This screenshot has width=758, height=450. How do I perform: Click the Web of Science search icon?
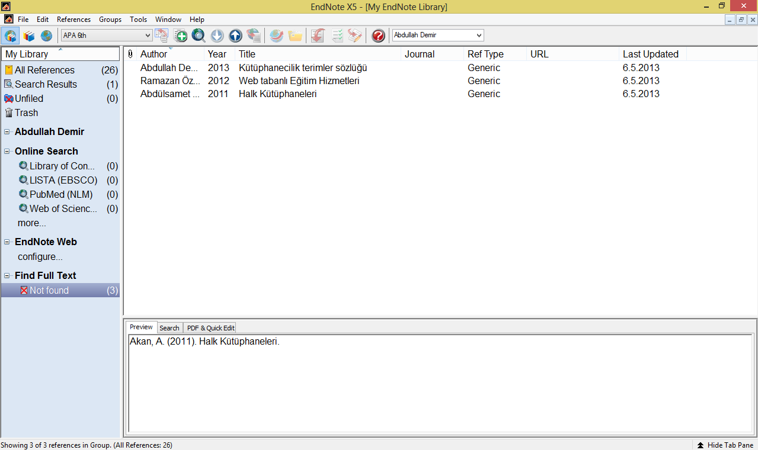coord(24,208)
